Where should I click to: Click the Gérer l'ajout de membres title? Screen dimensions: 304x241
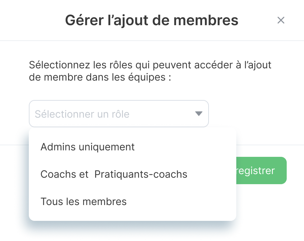pos(152,21)
